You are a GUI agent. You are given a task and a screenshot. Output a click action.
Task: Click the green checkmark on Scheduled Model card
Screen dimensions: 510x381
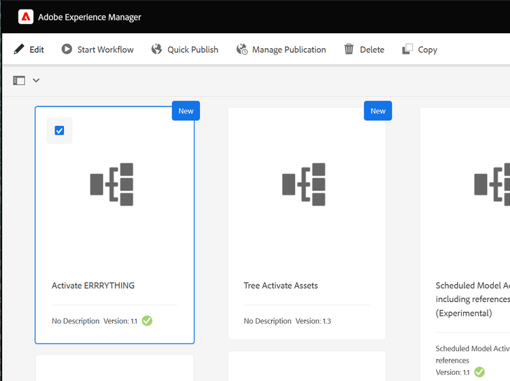[479, 372]
